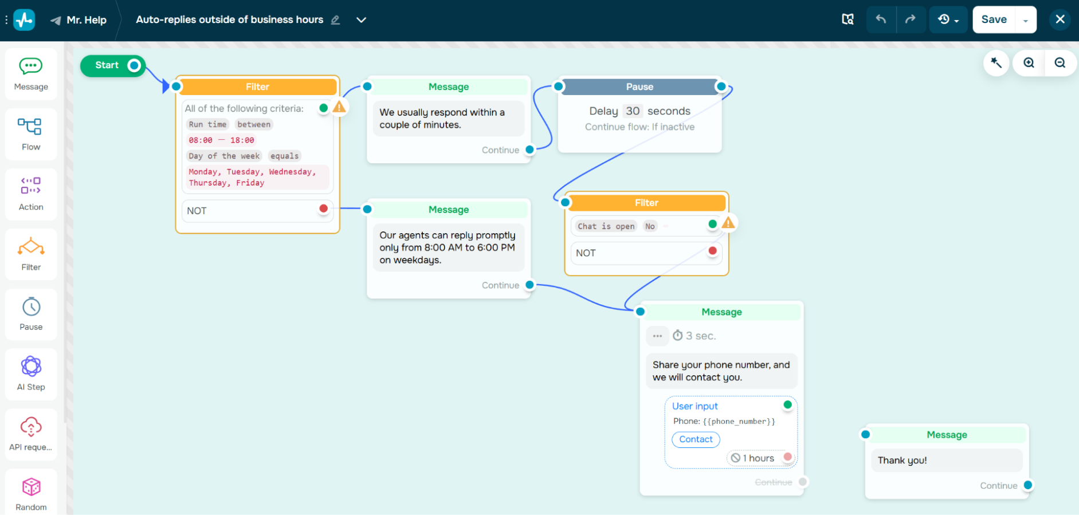Expand the flow name dropdown chevron
The image size is (1079, 515).
361,19
